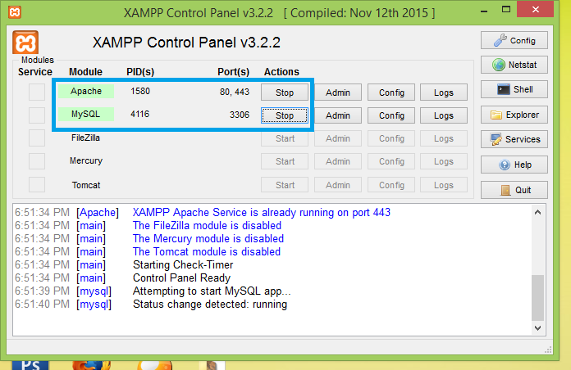Open Apache Admin page
Viewport: 571px width, 370px height.
click(x=338, y=92)
